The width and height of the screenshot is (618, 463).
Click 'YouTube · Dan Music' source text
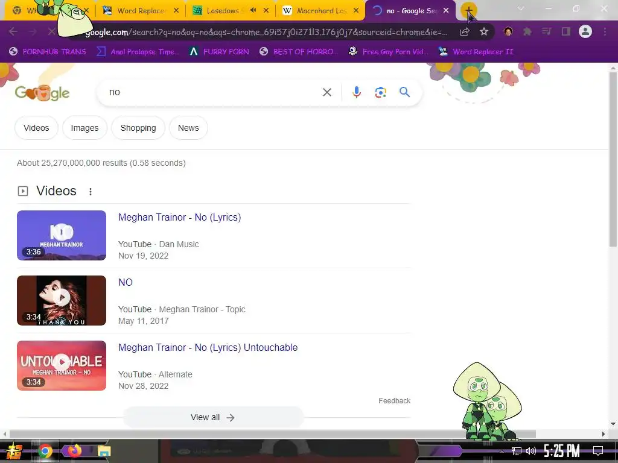tap(159, 244)
